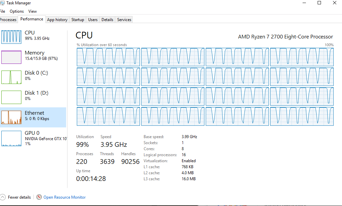Expand the Services tab options
The height and width of the screenshot is (206, 342).
(124, 19)
